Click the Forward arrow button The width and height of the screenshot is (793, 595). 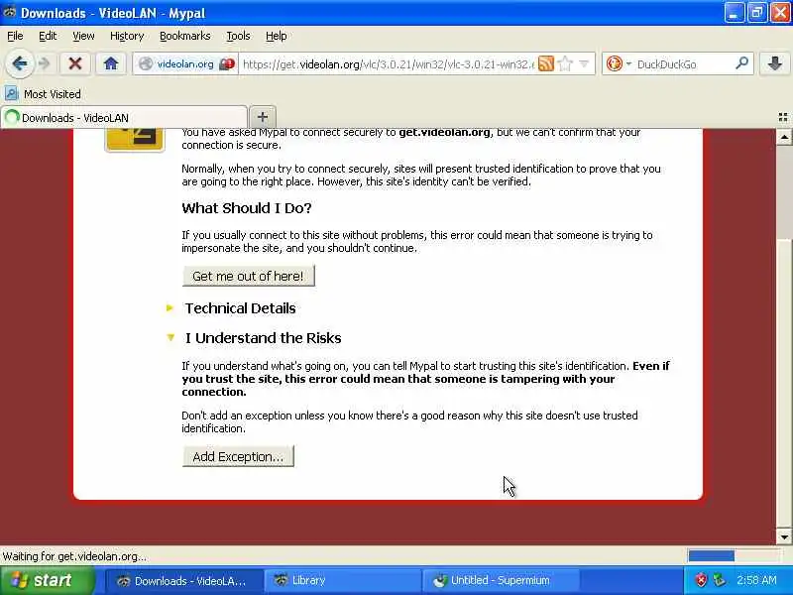pyautogui.click(x=45, y=63)
